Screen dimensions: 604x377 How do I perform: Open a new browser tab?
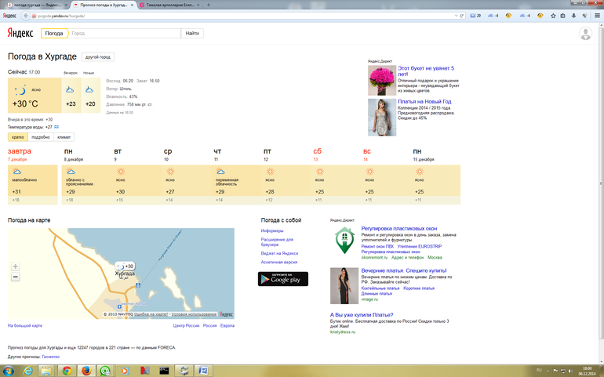tap(209, 5)
